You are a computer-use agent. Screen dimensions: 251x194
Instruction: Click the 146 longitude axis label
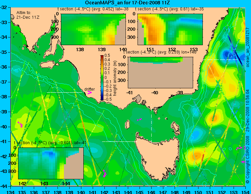(x=151, y=192)
